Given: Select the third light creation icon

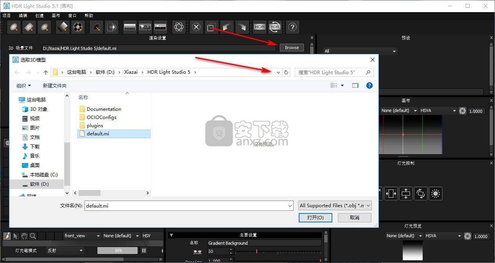Looking at the screenshot, I should pyautogui.click(x=45, y=27).
